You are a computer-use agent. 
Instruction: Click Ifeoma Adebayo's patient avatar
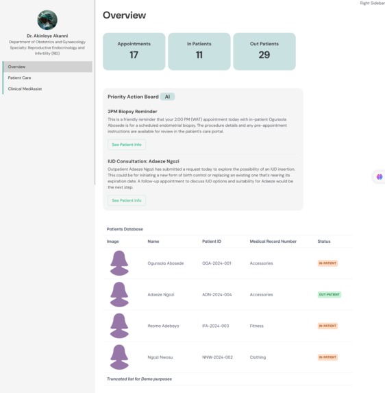pyautogui.click(x=119, y=326)
